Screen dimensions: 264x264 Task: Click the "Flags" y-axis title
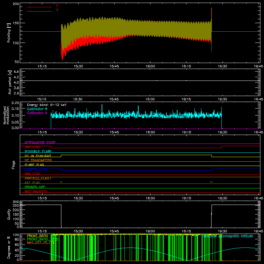point(14,165)
